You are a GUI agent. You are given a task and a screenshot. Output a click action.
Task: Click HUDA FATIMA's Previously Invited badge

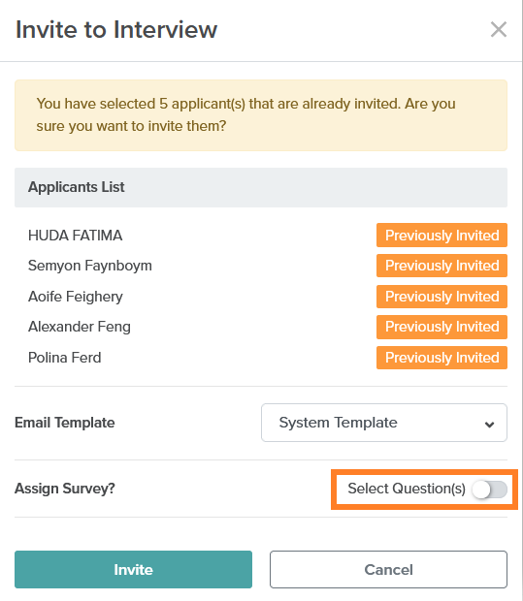coord(441,235)
